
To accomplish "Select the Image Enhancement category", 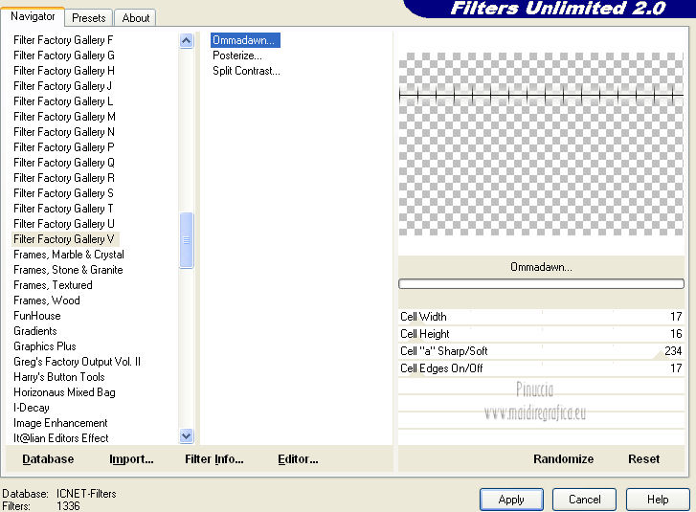I will click(x=60, y=423).
